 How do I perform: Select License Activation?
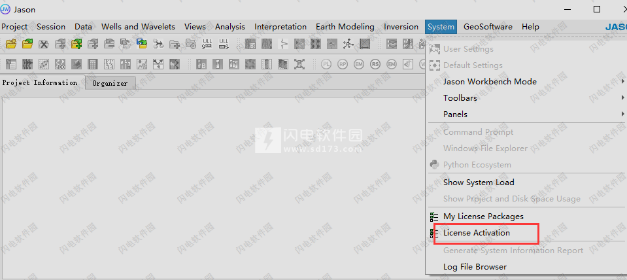tap(526, 233)
